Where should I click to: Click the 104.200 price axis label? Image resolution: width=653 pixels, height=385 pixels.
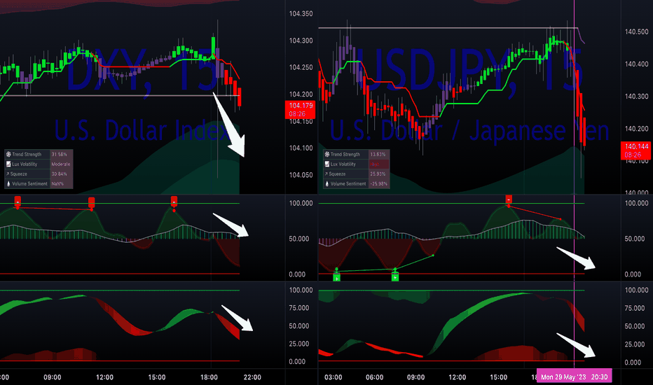(x=301, y=94)
